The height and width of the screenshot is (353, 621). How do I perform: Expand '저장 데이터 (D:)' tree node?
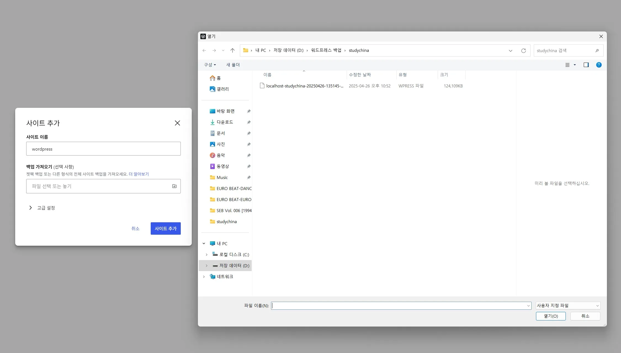pos(206,266)
